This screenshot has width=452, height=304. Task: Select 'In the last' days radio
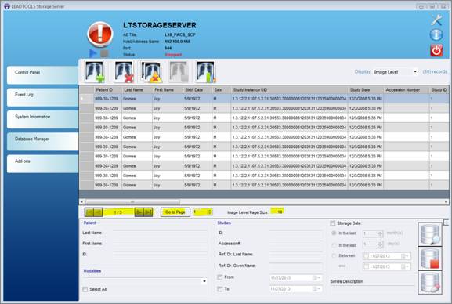pos(334,245)
